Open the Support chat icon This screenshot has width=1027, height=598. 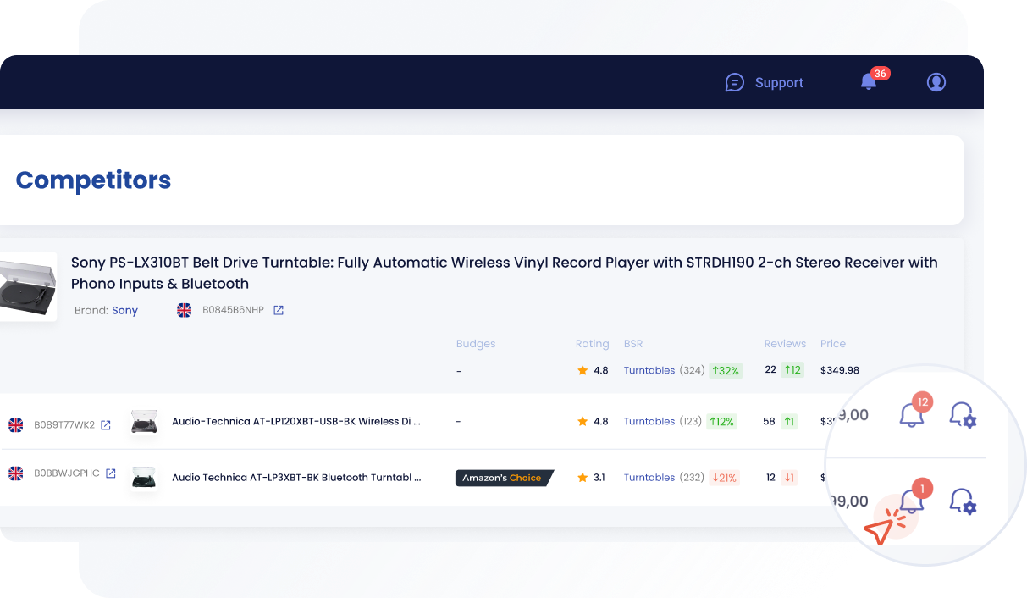(735, 82)
